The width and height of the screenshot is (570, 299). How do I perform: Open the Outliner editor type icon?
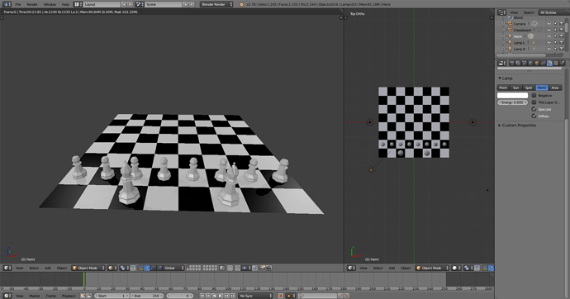click(502, 12)
